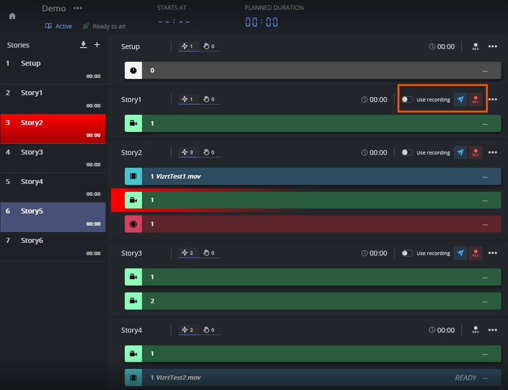Viewport: 508px width, 390px height.
Task: Click the Story2 section title
Action: (x=132, y=152)
